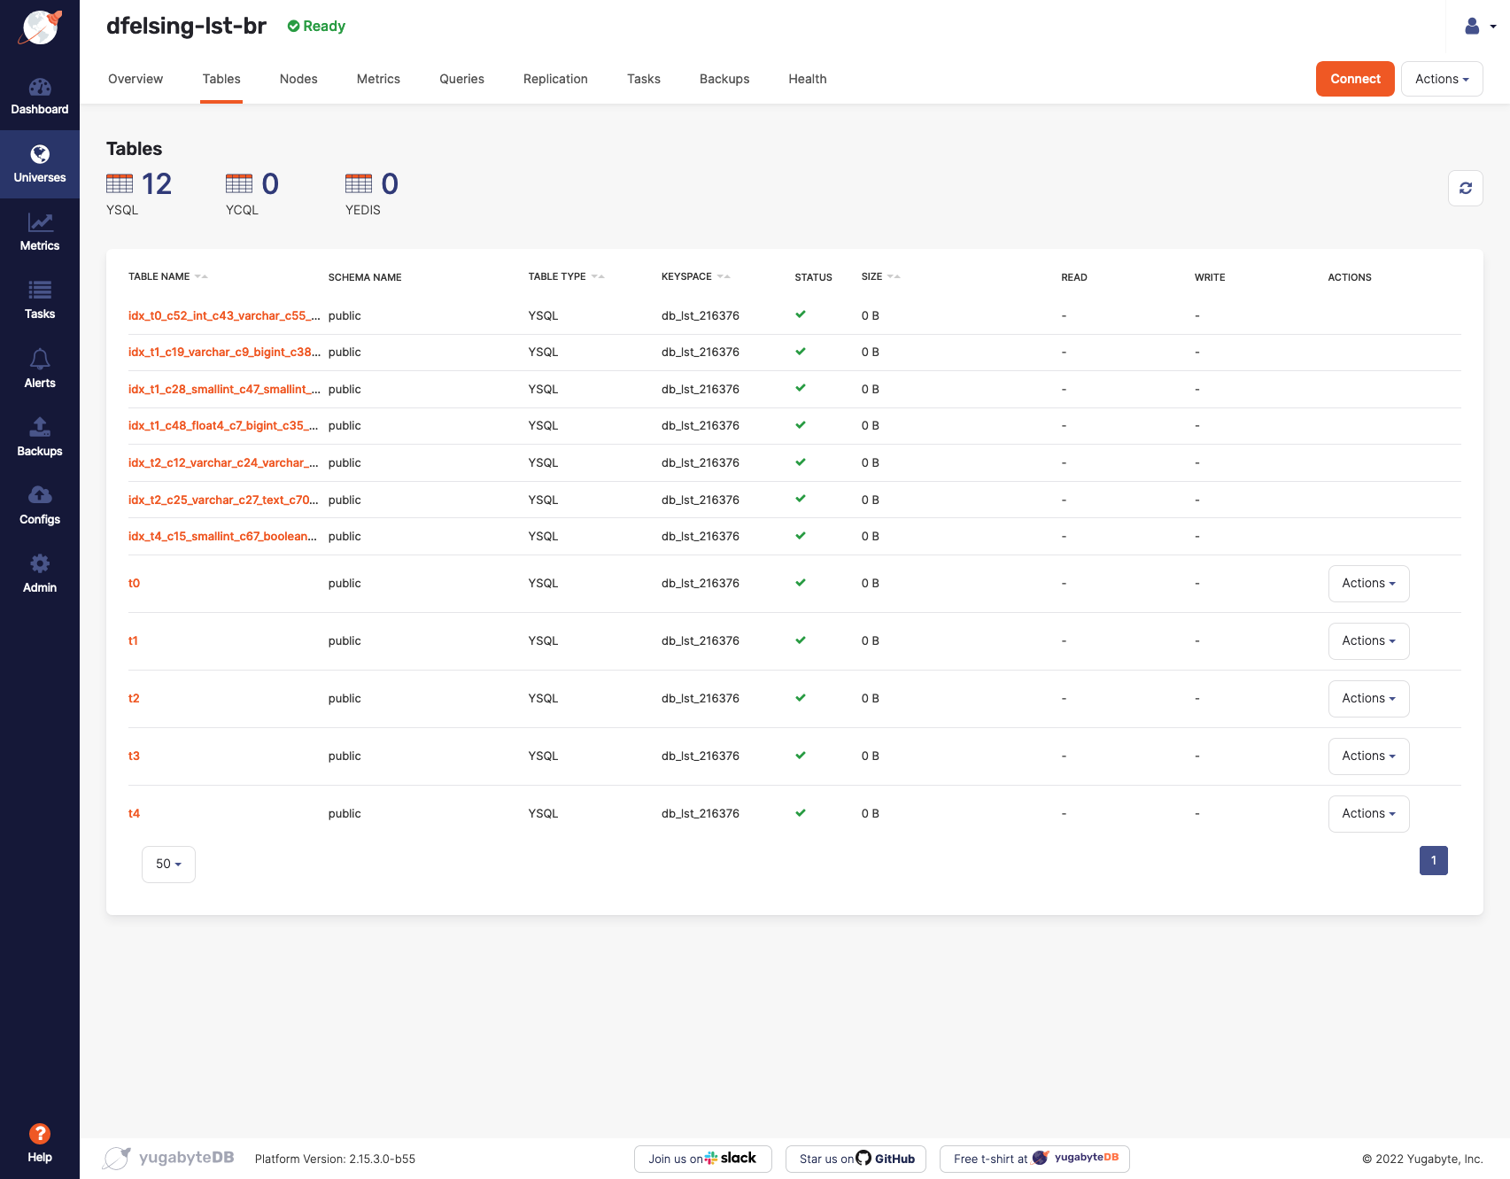Image resolution: width=1510 pixels, height=1179 pixels.
Task: Select the Universes sidebar icon
Action: [x=40, y=163]
